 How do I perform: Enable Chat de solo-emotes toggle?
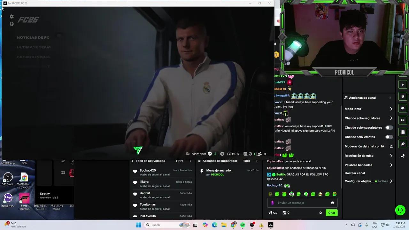[x=389, y=137]
